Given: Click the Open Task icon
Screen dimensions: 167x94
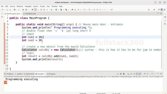Looking at the screenshot, I should (75, 10).
